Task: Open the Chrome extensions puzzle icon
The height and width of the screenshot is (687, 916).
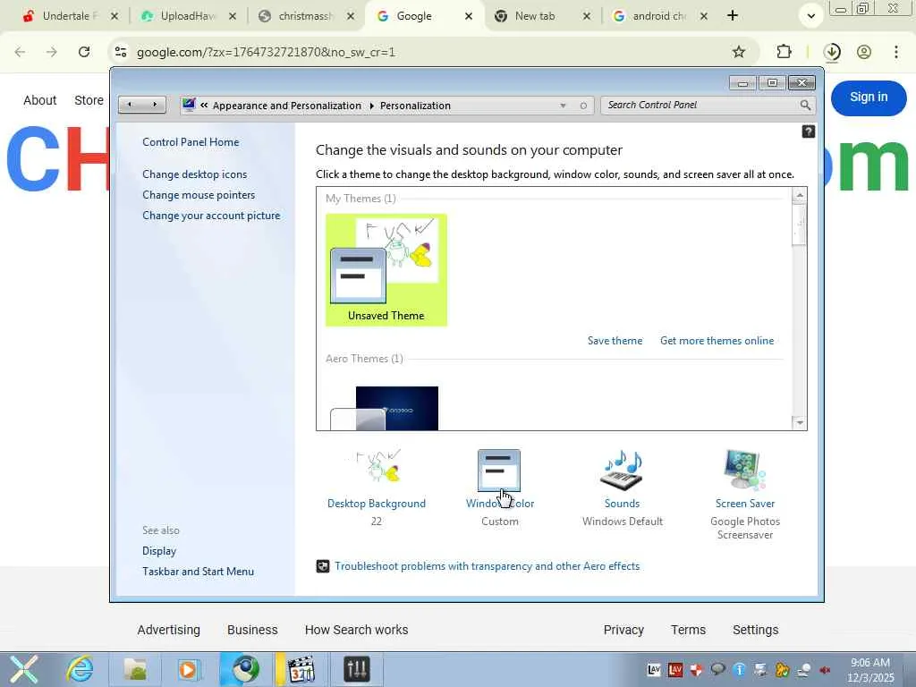Action: point(784,52)
